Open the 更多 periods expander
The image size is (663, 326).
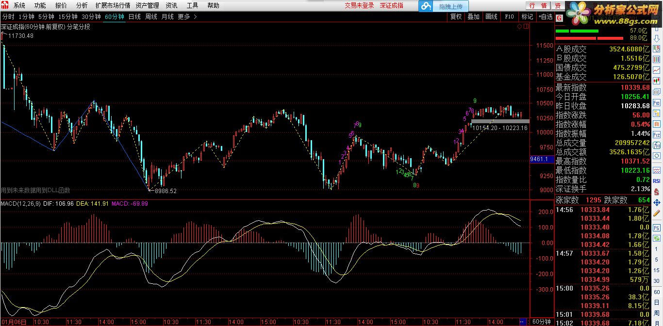pos(187,16)
